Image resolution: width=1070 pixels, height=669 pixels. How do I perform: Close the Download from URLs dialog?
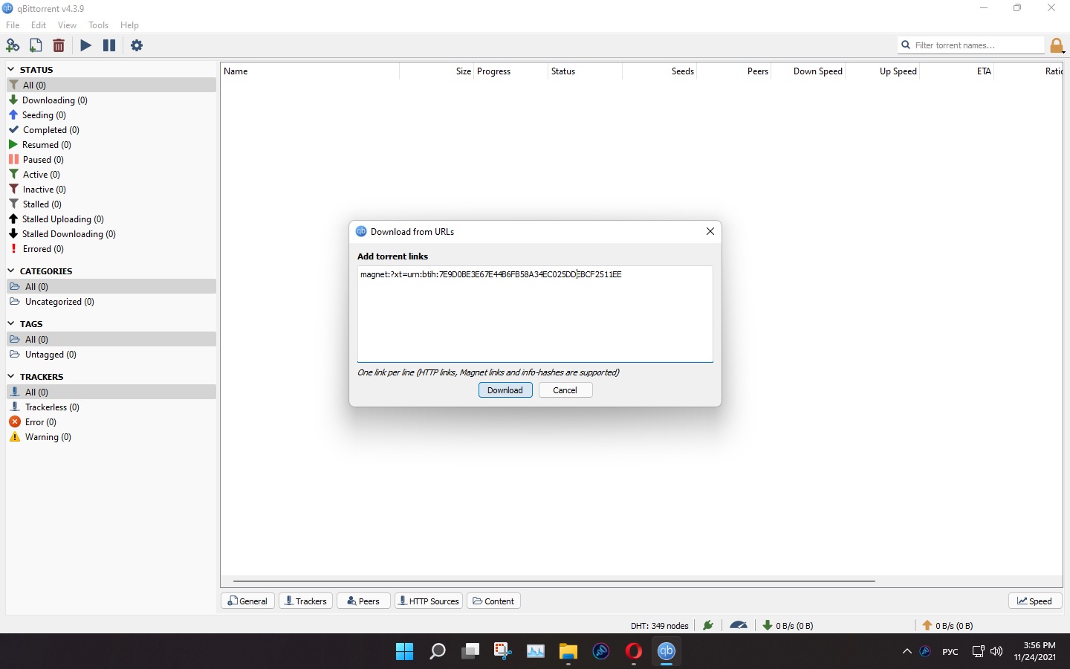[x=710, y=231]
